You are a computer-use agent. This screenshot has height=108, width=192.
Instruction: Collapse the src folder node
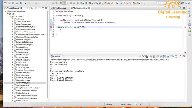(8, 14)
